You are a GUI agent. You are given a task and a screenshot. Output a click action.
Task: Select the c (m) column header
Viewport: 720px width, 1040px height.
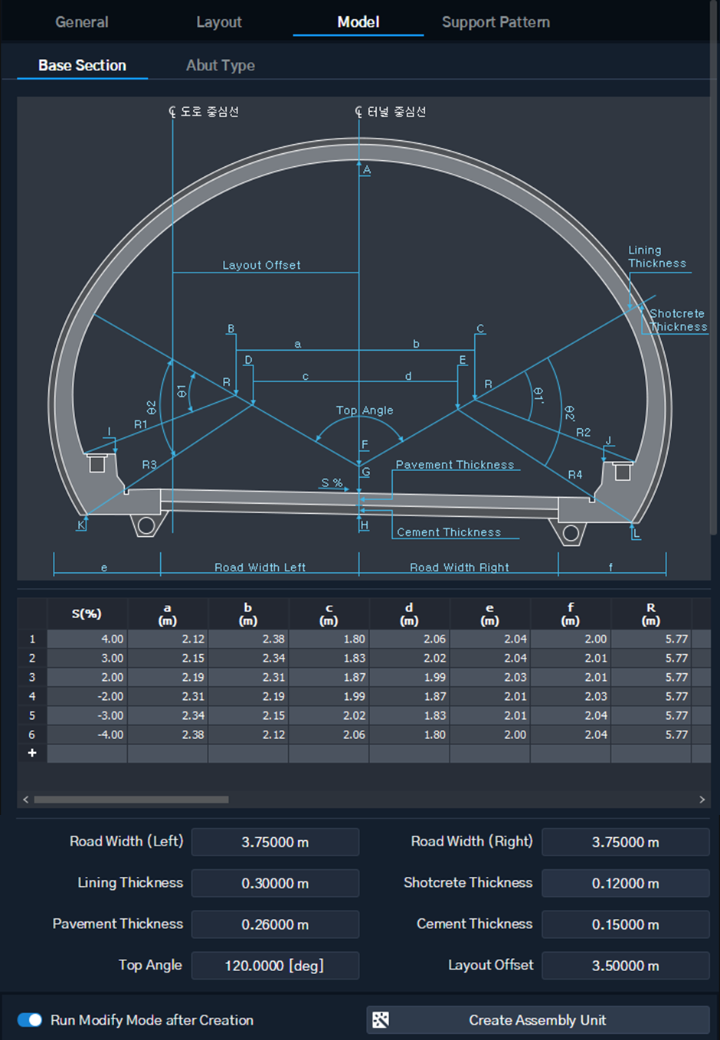(329, 614)
